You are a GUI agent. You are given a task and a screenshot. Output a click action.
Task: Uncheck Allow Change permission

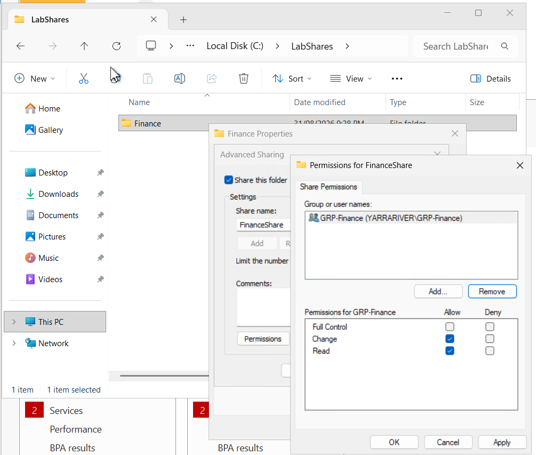pyautogui.click(x=450, y=339)
